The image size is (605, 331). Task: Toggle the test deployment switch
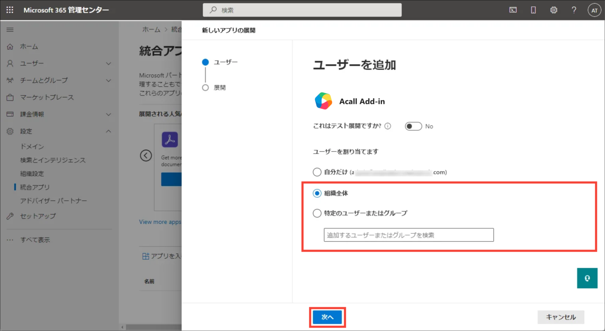[x=413, y=126]
